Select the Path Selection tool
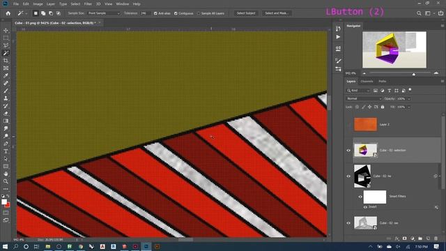Viewport: 446px width, 251px height. pyautogui.click(x=6, y=159)
